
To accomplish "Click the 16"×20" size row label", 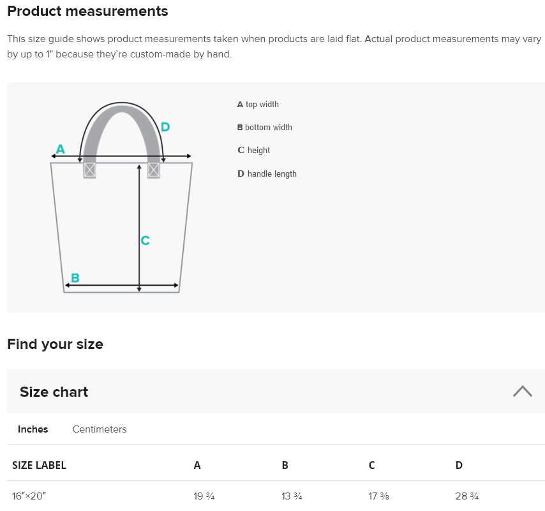I will 29,496.
